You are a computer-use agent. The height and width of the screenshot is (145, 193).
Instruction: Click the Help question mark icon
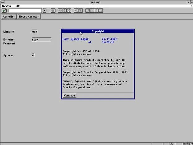point(80,11)
